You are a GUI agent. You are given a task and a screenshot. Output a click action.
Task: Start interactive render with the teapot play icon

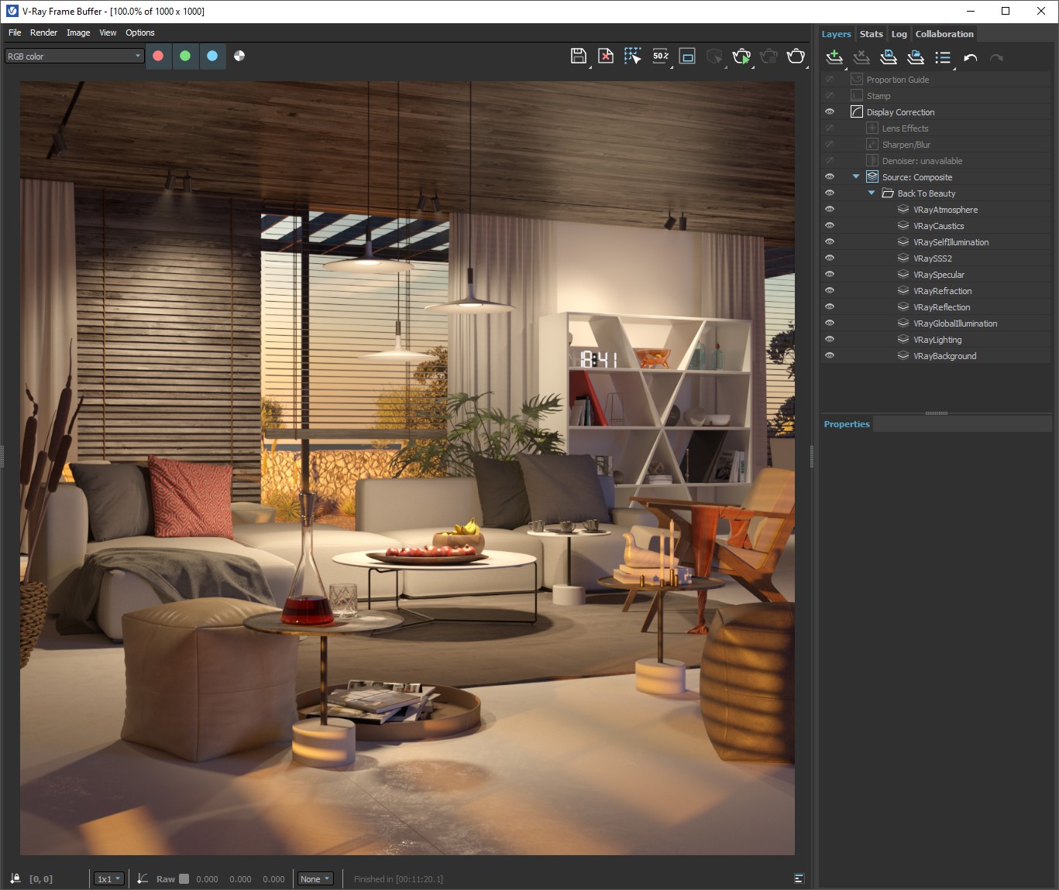(x=741, y=56)
